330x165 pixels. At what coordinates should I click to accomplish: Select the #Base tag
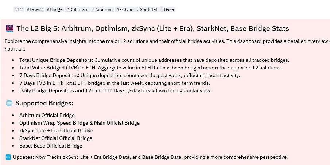click(167, 9)
